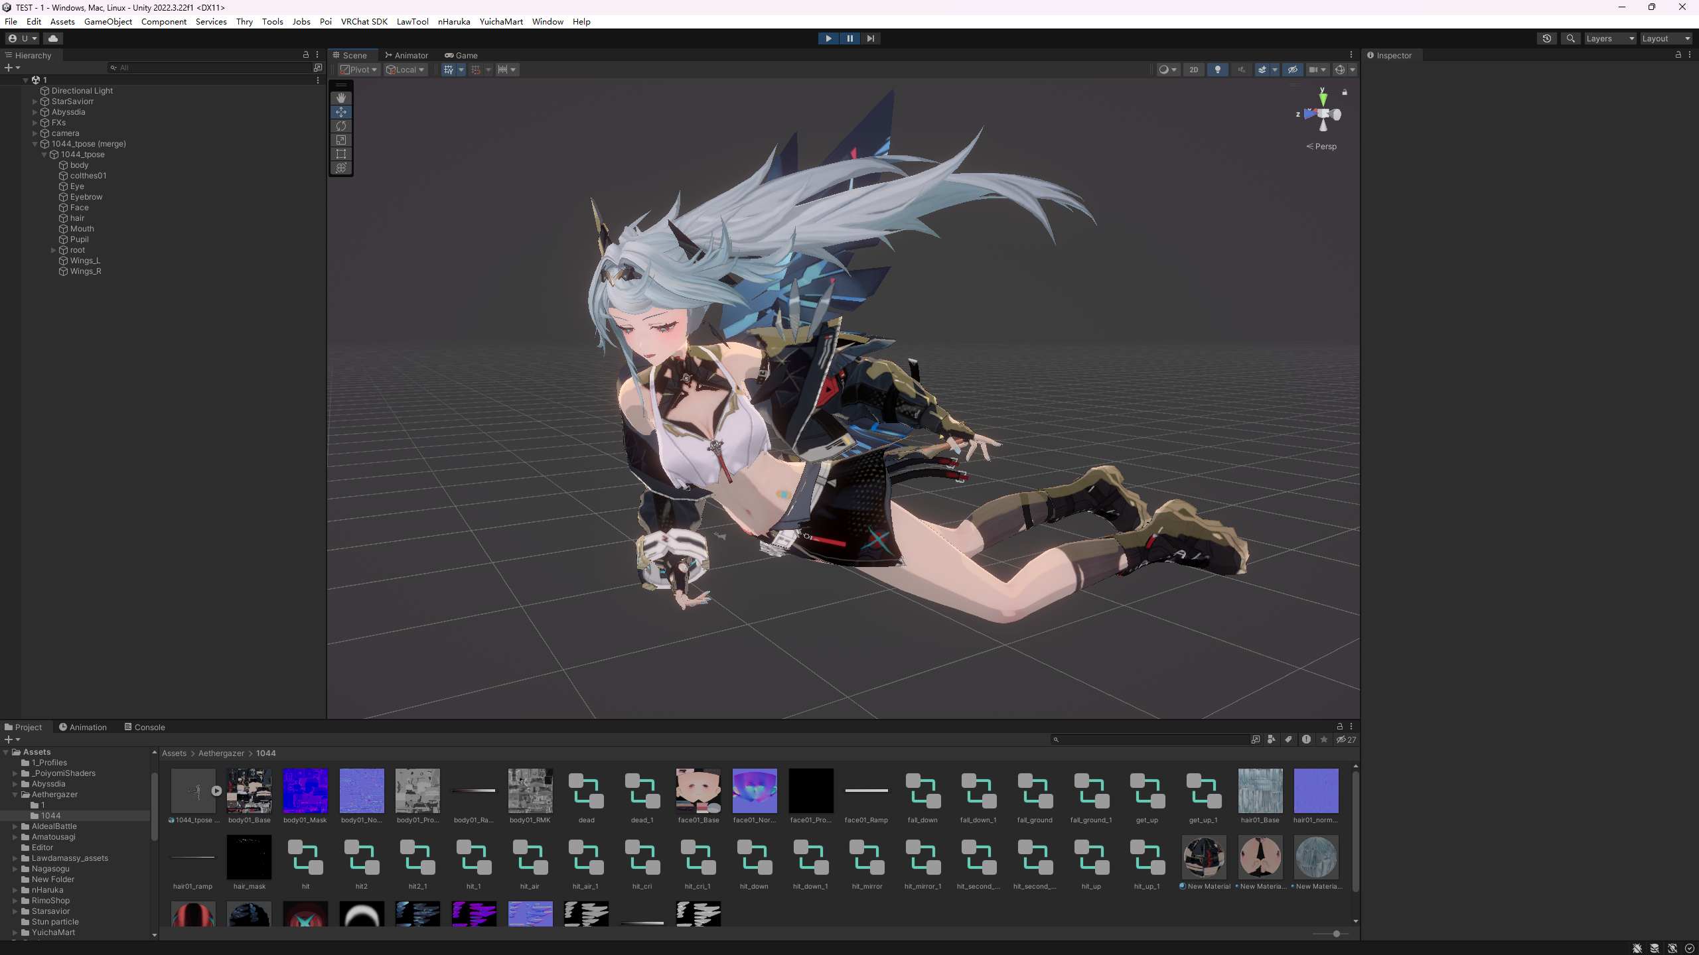Toggle hidden packages visibility showing 27
Image resolution: width=1699 pixels, height=955 pixels.
[x=1347, y=739]
